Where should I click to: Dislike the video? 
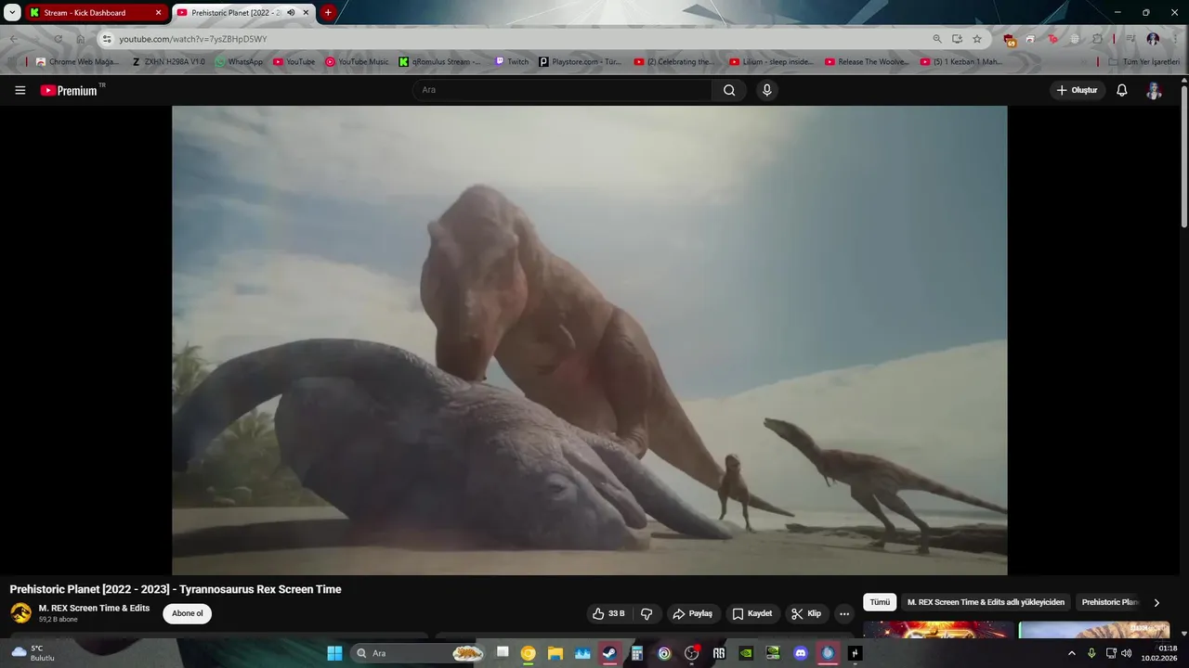[x=647, y=613]
